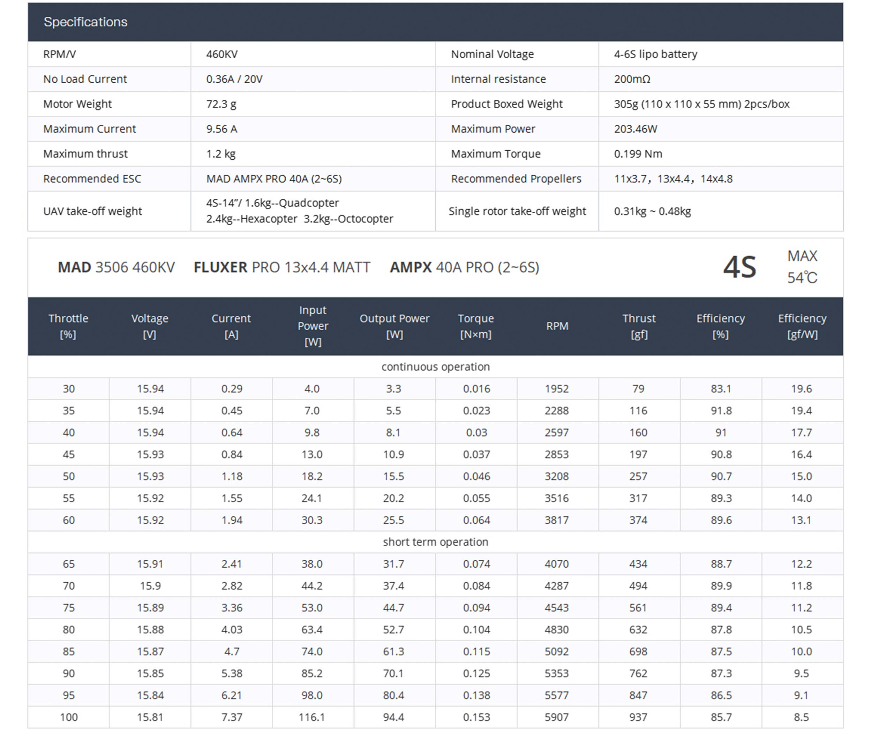Click the Specifications header title

85,22
